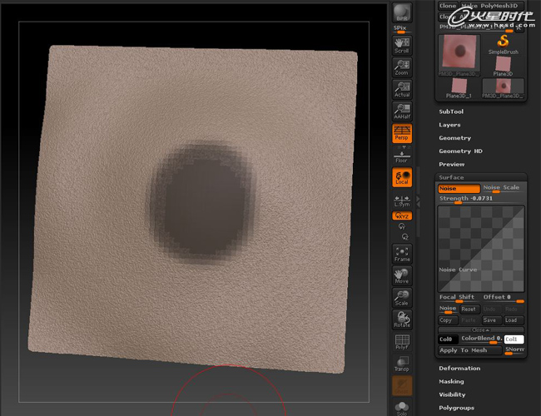Click the Noise Scale slider
The height and width of the screenshot is (416, 541).
(x=503, y=189)
